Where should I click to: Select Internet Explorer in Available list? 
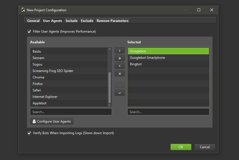[x=69, y=97]
